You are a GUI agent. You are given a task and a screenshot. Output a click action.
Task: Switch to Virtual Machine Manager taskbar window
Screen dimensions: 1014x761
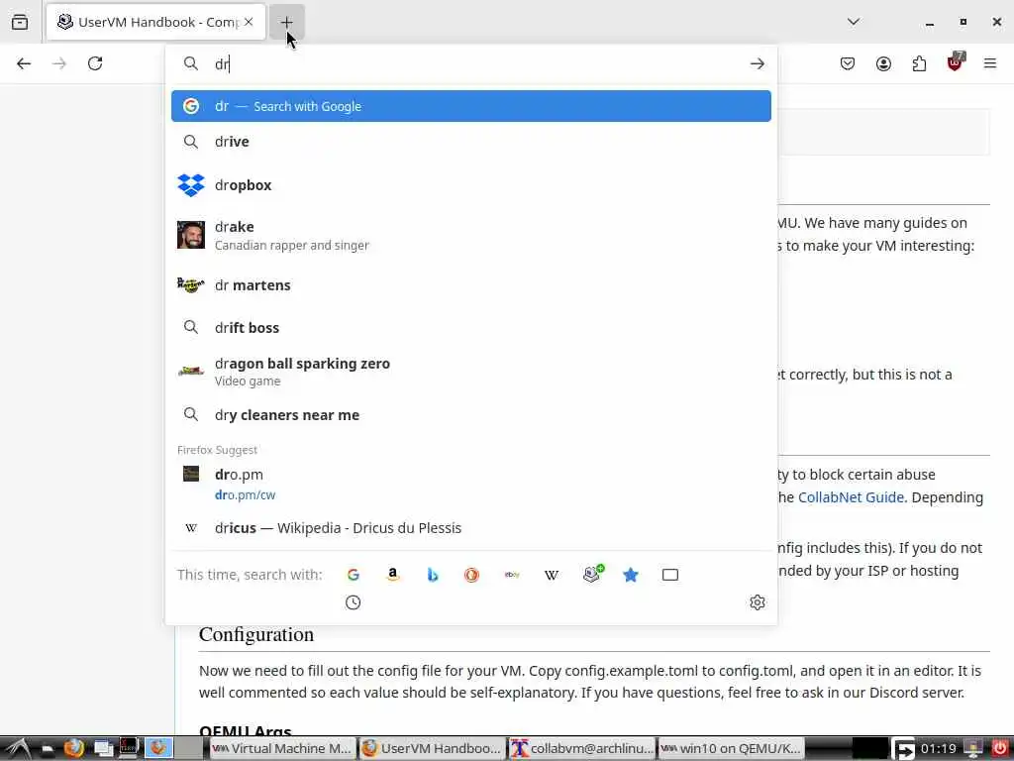pyautogui.click(x=282, y=749)
